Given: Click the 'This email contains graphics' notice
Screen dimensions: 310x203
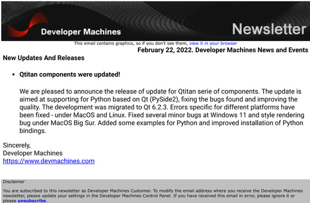Looking at the screenshot, I should 131,43.
